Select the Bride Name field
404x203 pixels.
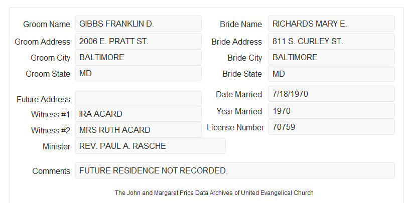331,24
